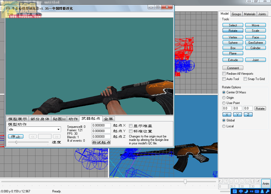The image size is (271, 194).
Task: Click the leftmost 'Z<' timeline button
Action: 221,181
